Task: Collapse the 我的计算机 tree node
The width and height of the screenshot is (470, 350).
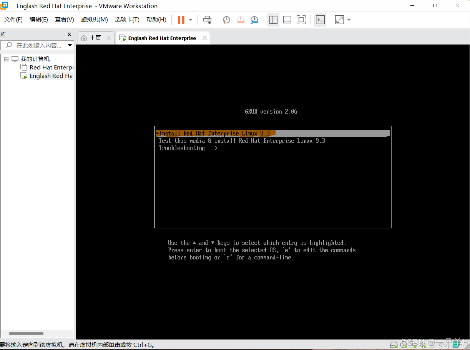Action: point(6,59)
